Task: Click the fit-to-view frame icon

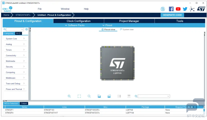Action: point(79,96)
